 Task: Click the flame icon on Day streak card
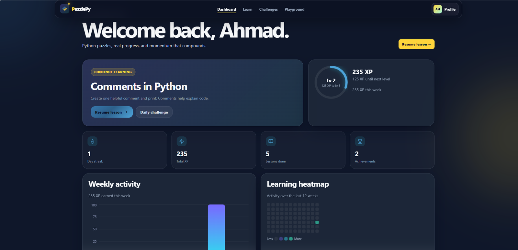[92, 141]
